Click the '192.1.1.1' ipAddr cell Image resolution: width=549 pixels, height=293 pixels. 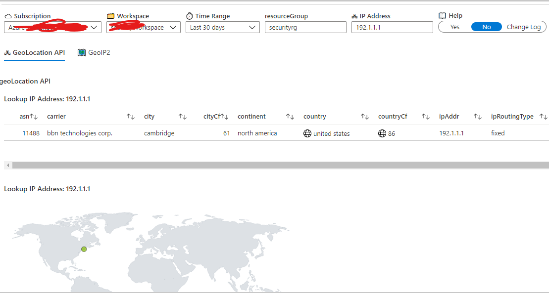pyautogui.click(x=451, y=133)
